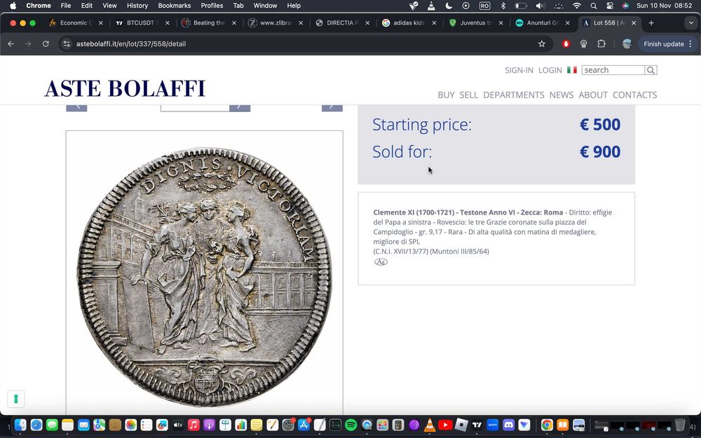Open Control Center in the menu bar
701x438 pixels.
[x=610, y=6]
